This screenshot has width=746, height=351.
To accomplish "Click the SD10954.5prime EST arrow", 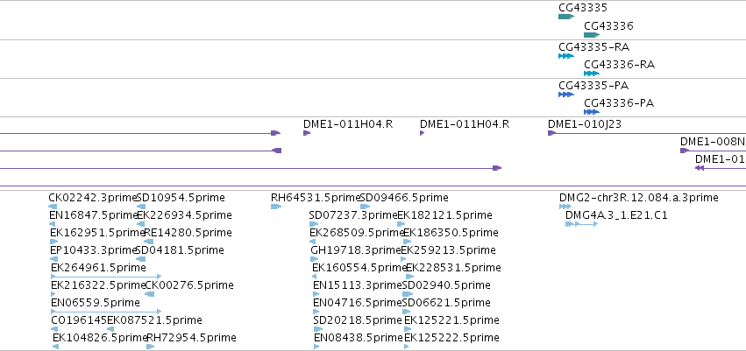I will pyautogui.click(x=141, y=207).
